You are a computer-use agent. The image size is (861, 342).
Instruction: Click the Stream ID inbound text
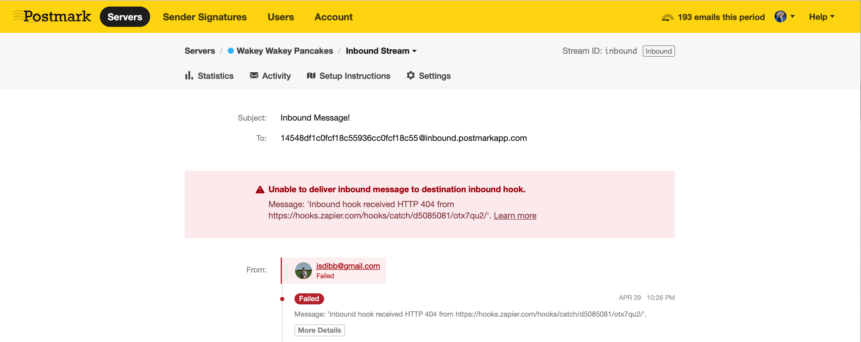point(600,51)
